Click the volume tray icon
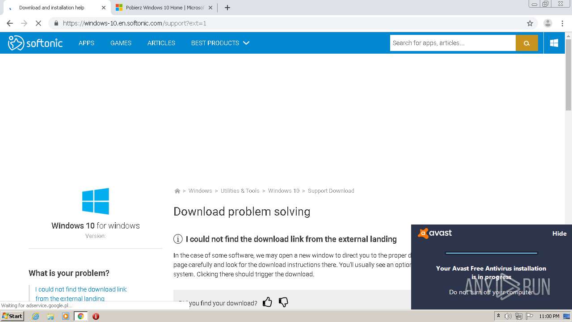Screen dimensions: 572x322 pos(508,316)
